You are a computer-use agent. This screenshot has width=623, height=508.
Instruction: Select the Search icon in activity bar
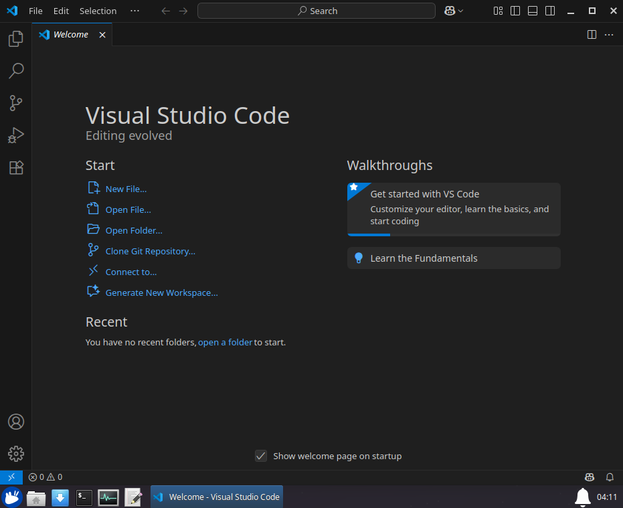point(15,71)
